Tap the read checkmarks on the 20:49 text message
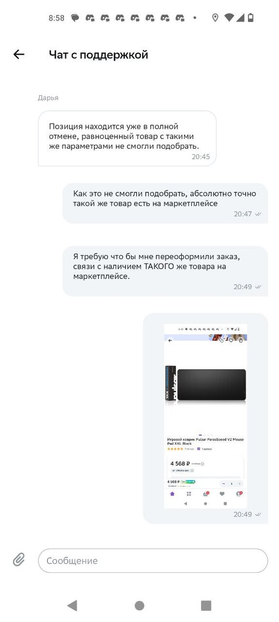The height and width of the screenshot is (622, 279). [x=258, y=287]
